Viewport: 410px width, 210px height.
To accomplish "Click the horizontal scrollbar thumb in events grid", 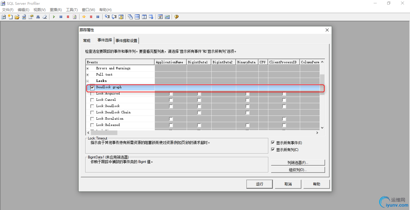I will (104, 133).
